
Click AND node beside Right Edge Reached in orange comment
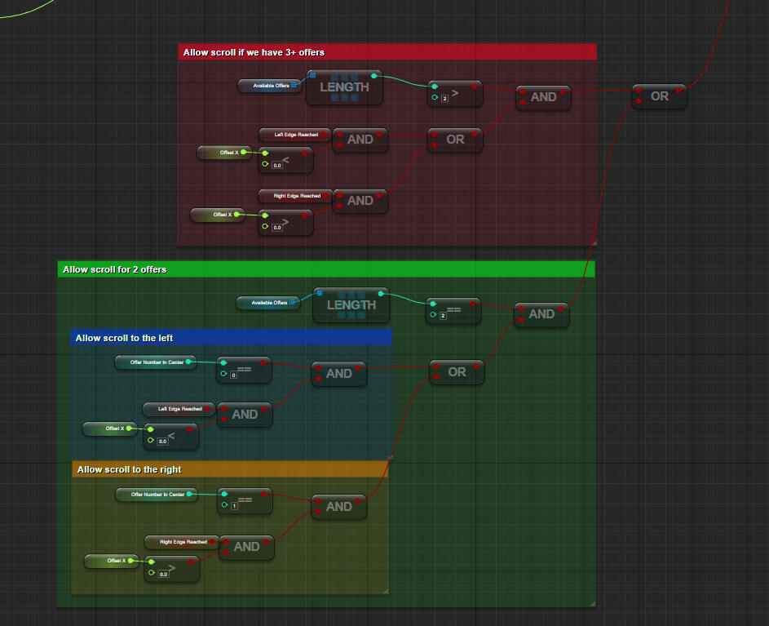tap(246, 547)
